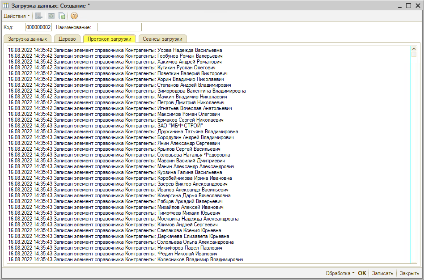Click the log scrollbar up arrow

(414, 49)
